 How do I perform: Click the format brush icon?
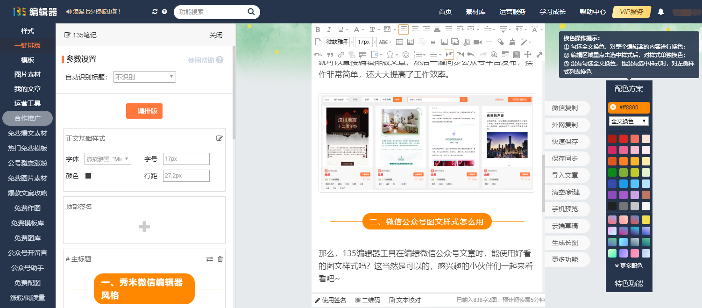(x=512, y=42)
